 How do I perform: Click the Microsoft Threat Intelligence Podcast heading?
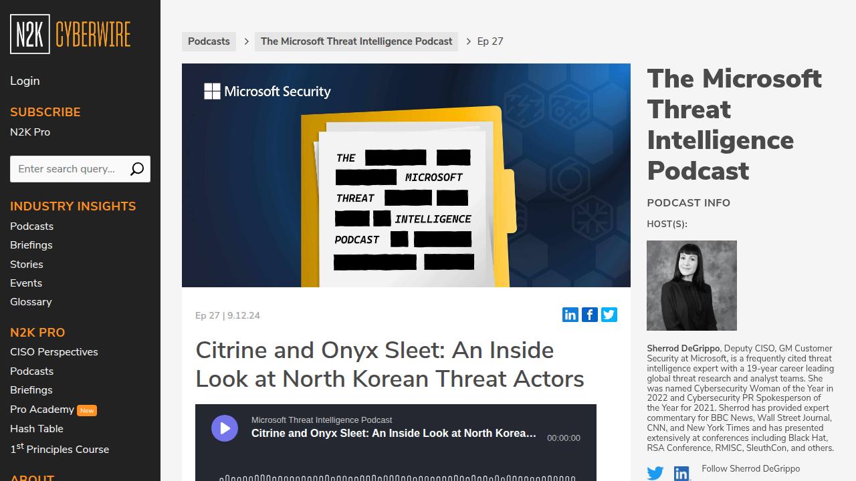tap(734, 125)
